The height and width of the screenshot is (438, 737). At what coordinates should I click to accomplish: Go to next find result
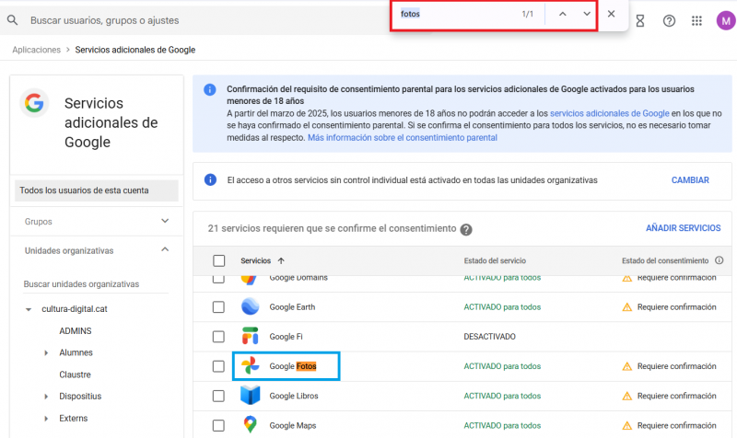587,14
